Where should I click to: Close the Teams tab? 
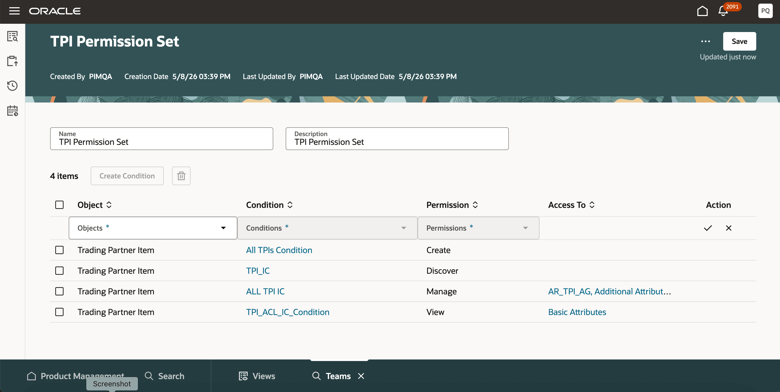click(x=361, y=376)
